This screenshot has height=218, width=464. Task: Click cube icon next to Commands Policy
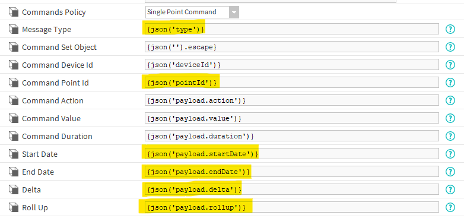pyautogui.click(x=14, y=12)
